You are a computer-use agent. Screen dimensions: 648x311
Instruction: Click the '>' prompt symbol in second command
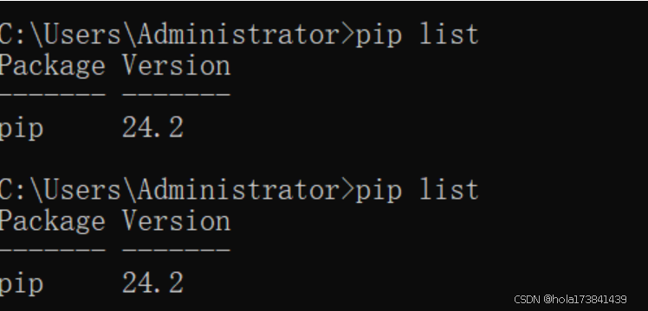click(348, 190)
